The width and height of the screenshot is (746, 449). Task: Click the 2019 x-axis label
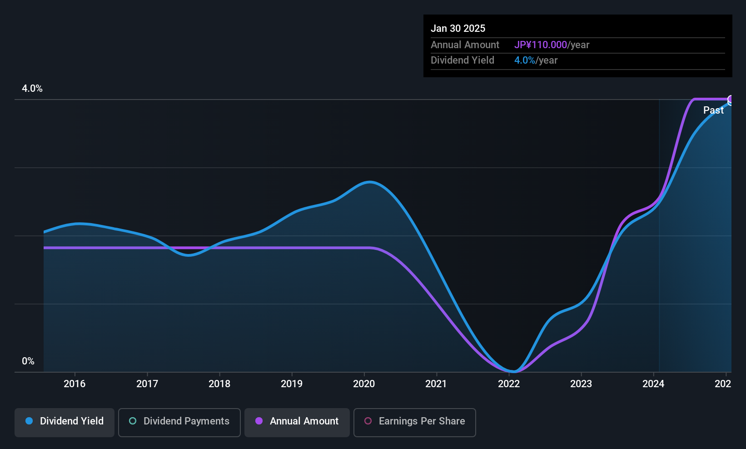[x=292, y=384]
